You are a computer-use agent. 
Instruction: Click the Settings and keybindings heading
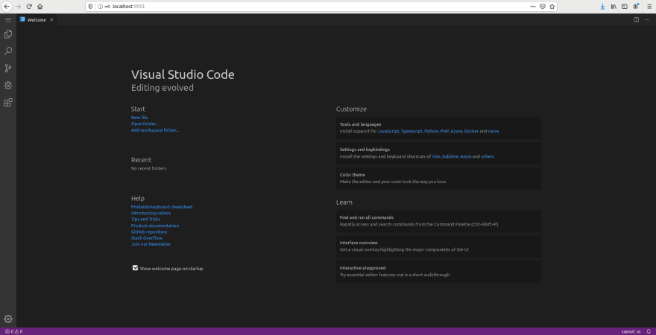[365, 150]
